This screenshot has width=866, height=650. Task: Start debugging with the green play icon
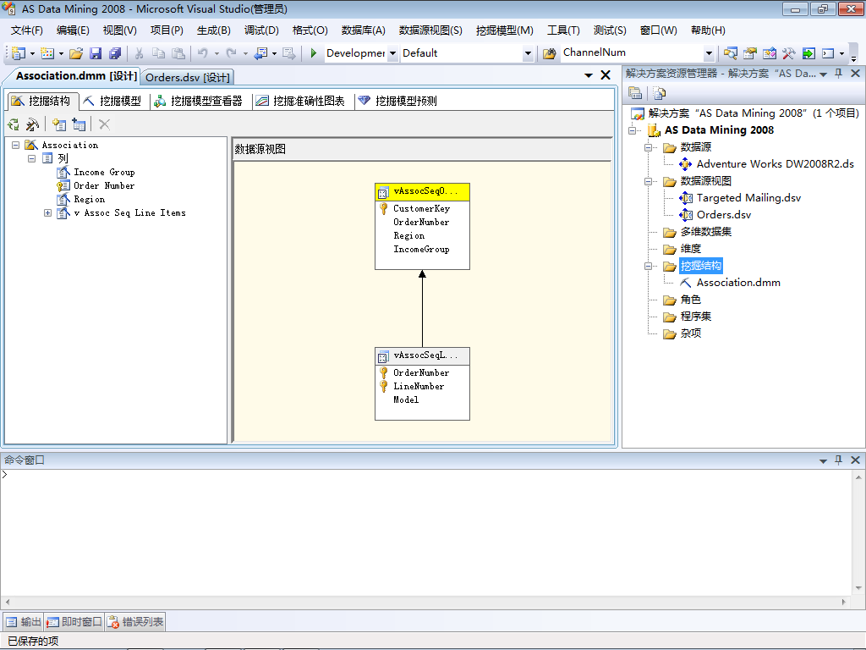313,53
